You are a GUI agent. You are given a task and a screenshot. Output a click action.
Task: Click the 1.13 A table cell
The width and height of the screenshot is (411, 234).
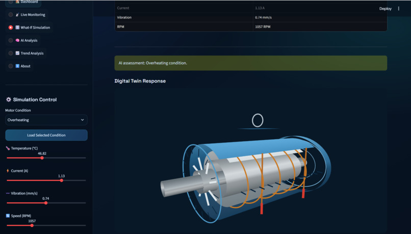(x=260, y=8)
